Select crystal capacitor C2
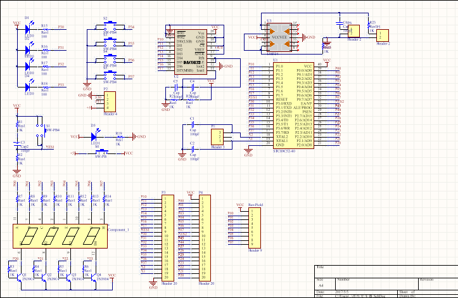Image resolution: width=458 pixels, height=298 pixels. point(193,149)
